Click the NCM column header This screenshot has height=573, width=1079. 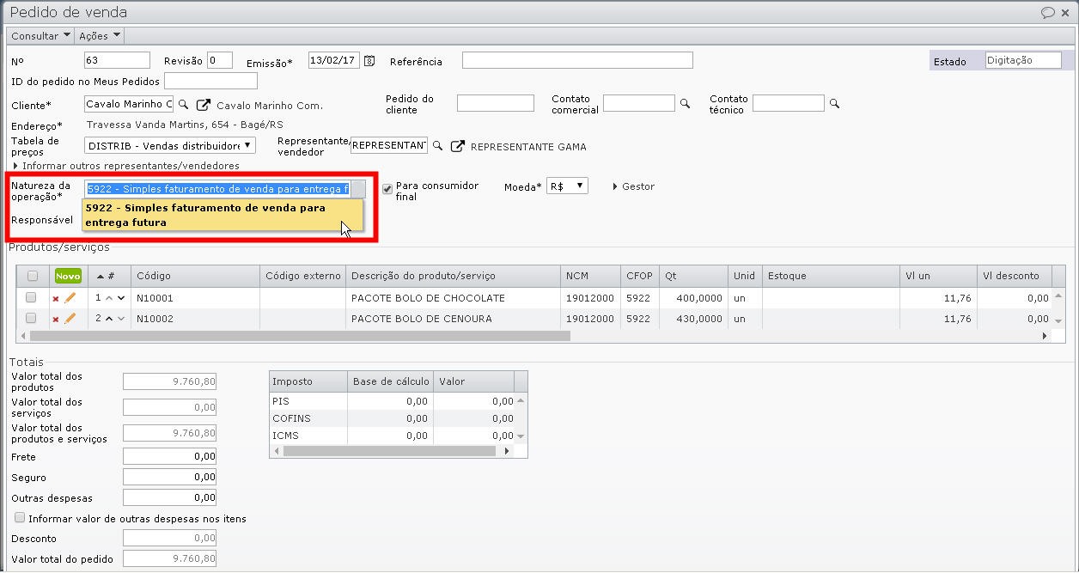(x=591, y=276)
